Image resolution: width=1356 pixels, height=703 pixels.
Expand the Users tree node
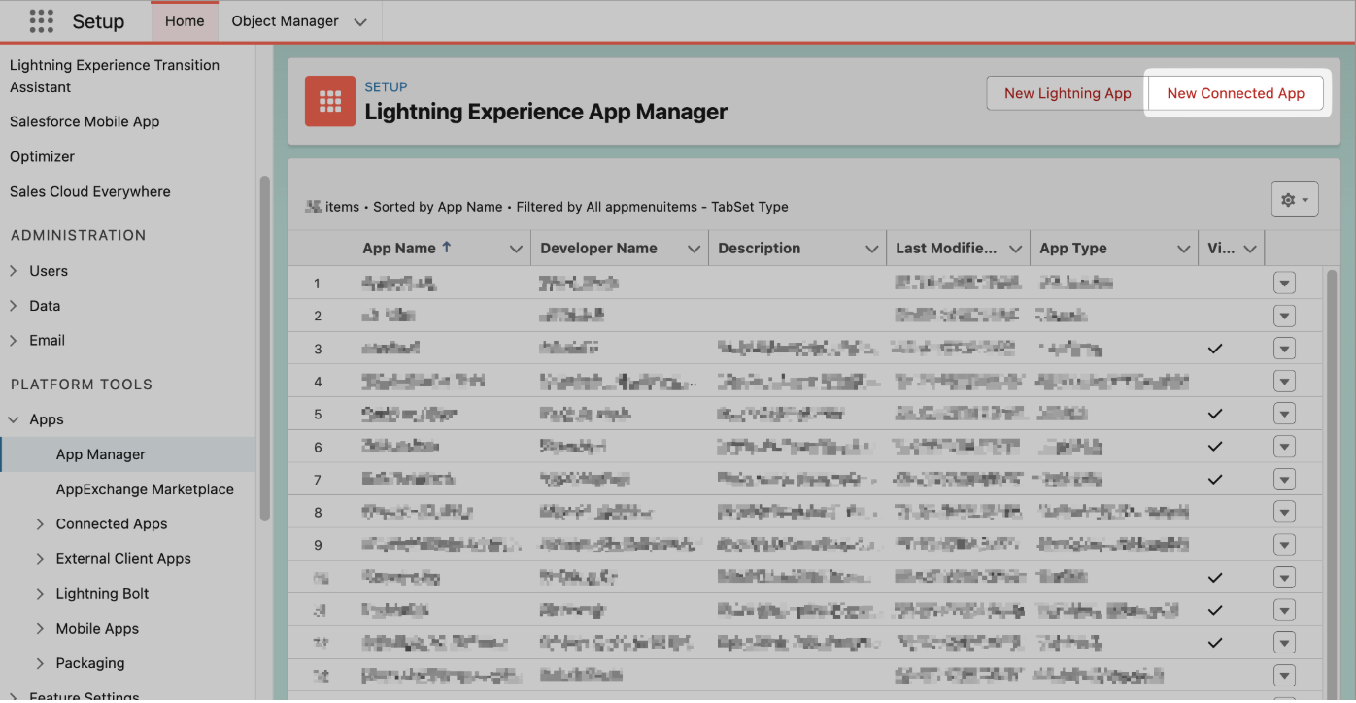pos(14,271)
